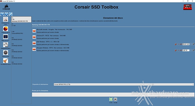The image size is (195, 106).
Task: Click the red toolbox icon at top right
Action: (x=187, y=7)
